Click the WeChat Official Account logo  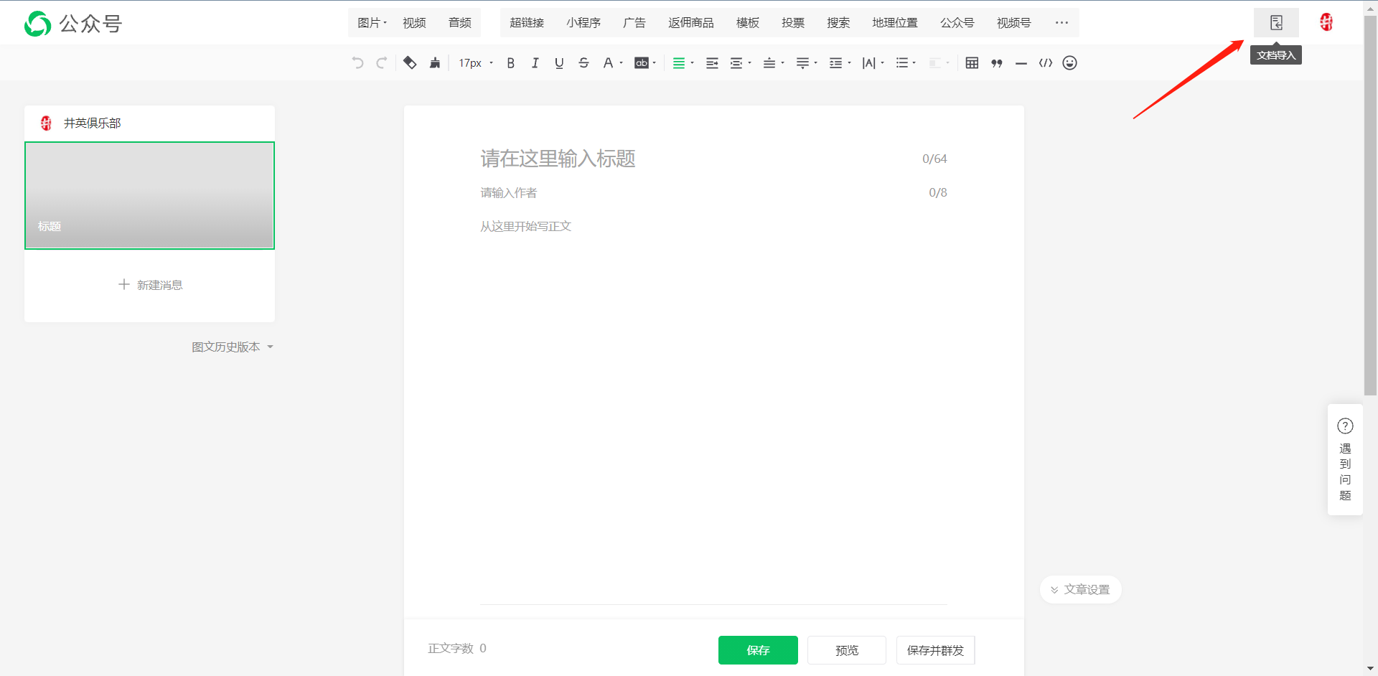point(73,24)
